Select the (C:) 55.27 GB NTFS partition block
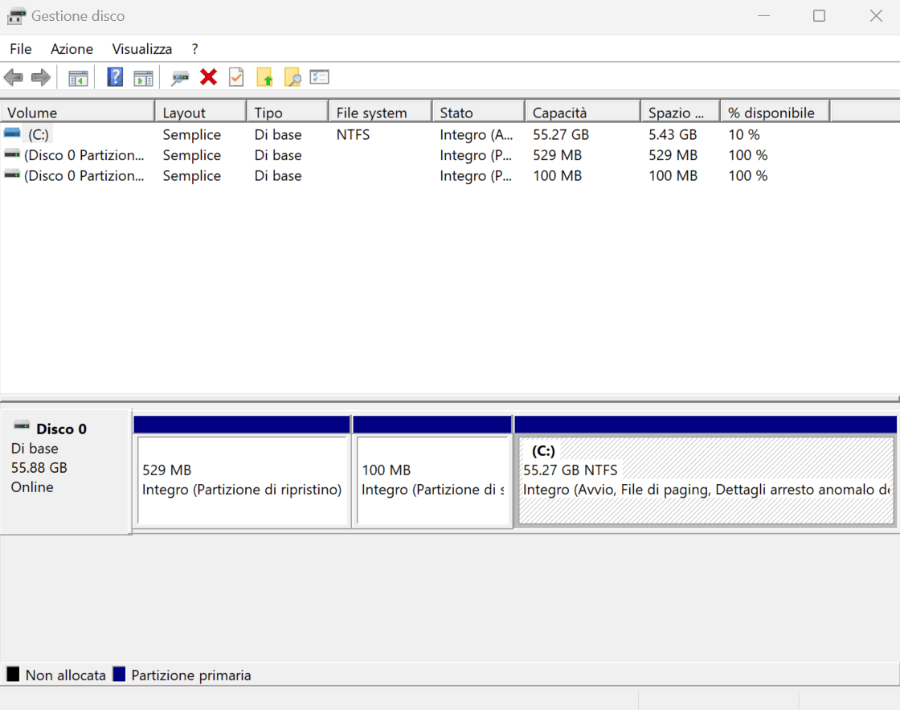 click(x=706, y=480)
